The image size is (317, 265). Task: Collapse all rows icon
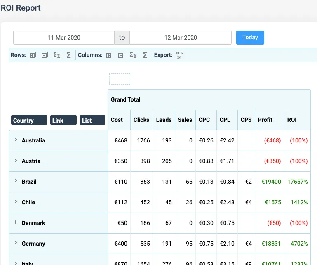[45, 55]
